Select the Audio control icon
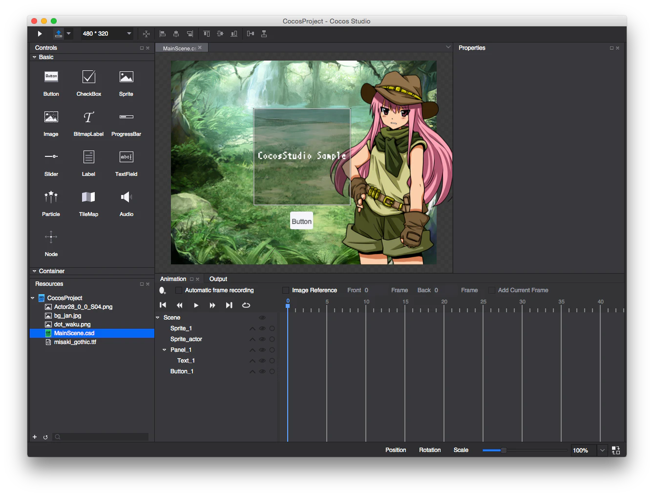Viewport: 654px width, 496px height. coord(127,197)
